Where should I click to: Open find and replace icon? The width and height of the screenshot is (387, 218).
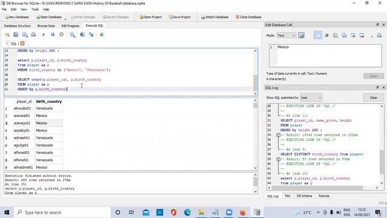91,35
